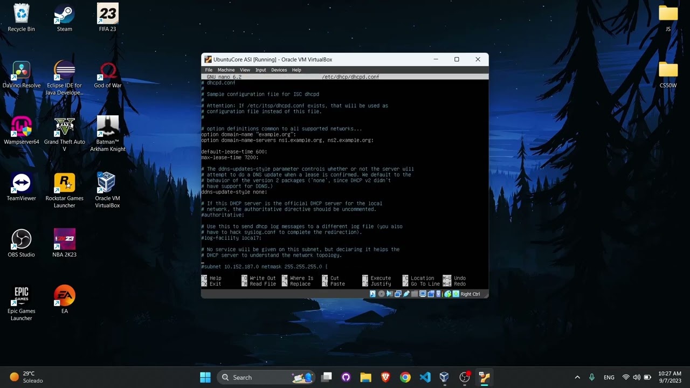Open the Steam desktop shortcut
This screenshot has width=690, height=388.
pyautogui.click(x=64, y=18)
